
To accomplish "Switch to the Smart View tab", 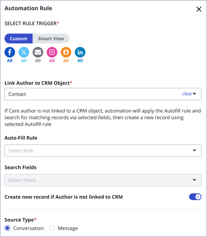I will pos(51,39).
